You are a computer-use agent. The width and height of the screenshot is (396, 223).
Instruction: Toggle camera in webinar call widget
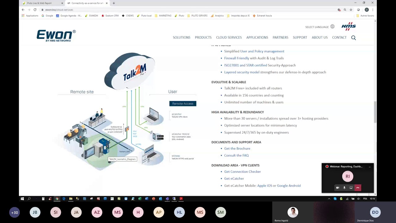point(338,188)
